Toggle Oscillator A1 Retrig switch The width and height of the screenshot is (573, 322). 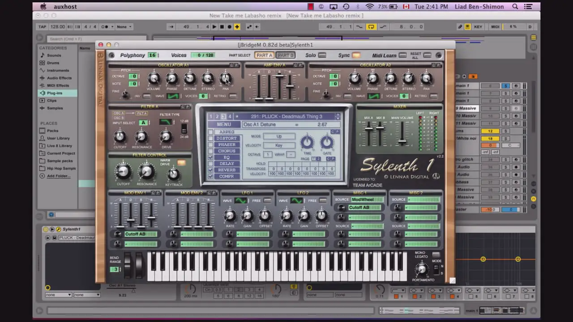click(233, 96)
